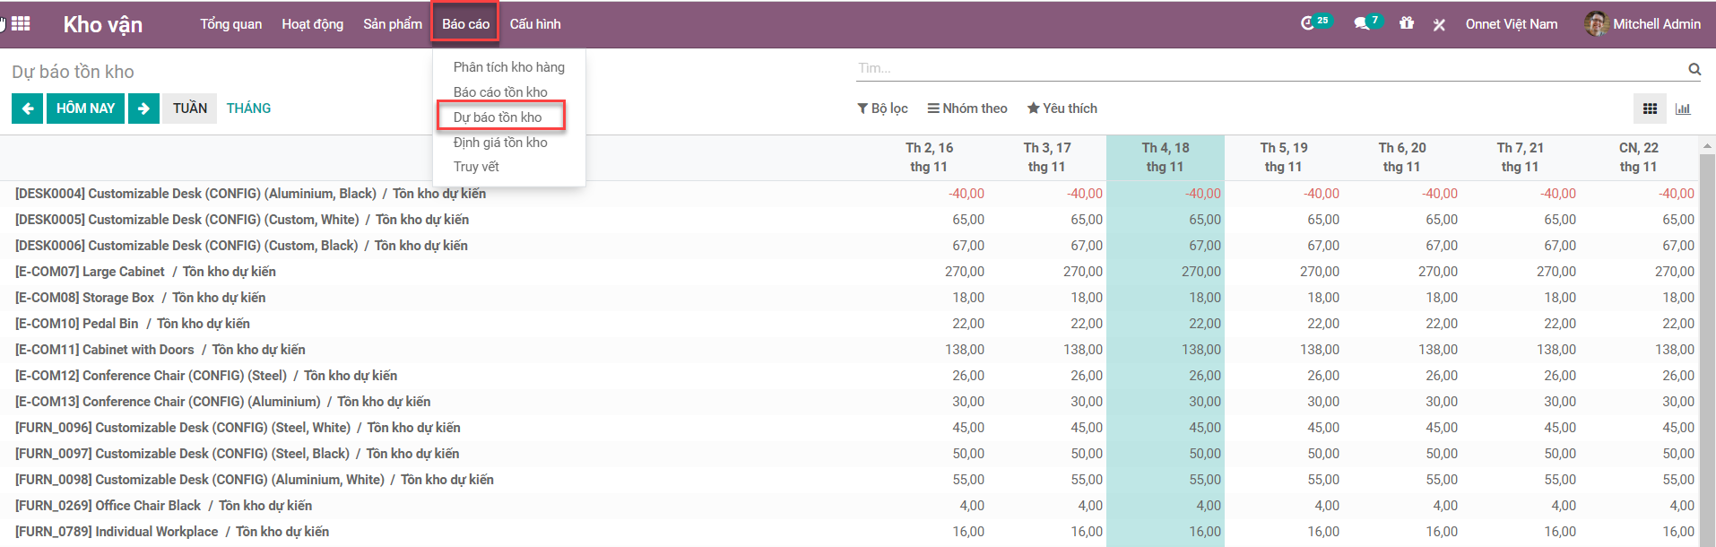Expand the Bộ lọc filter dropdown

883,109
